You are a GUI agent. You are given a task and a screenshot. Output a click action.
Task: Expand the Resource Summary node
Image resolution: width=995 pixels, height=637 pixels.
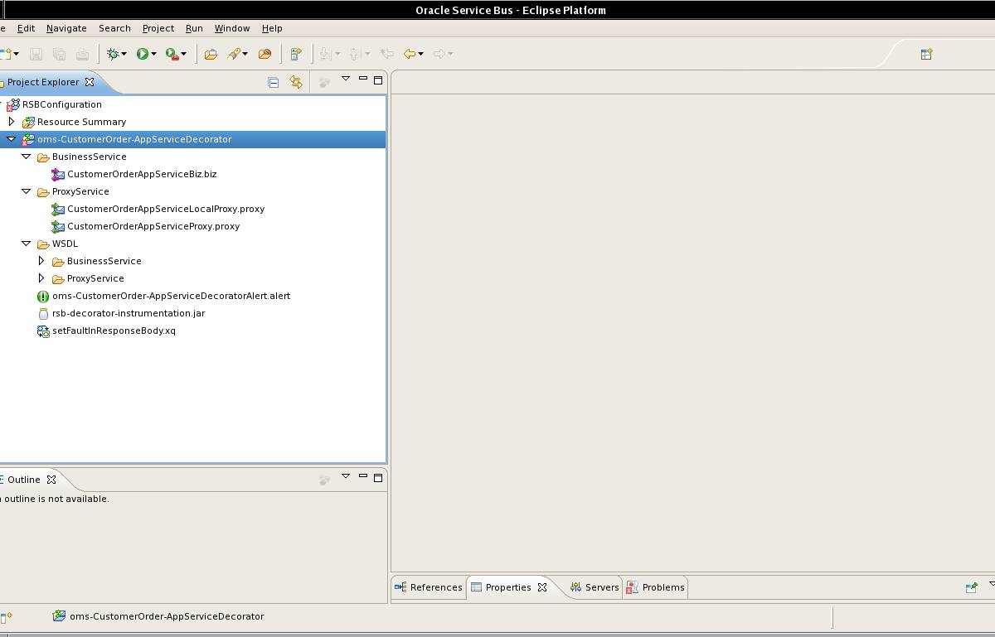pos(12,122)
